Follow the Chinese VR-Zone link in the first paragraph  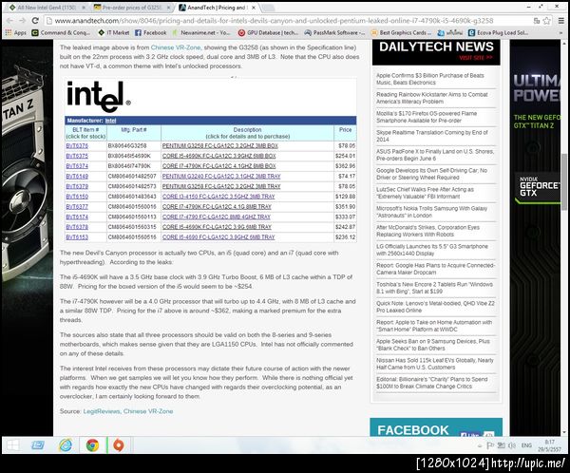[176, 47]
